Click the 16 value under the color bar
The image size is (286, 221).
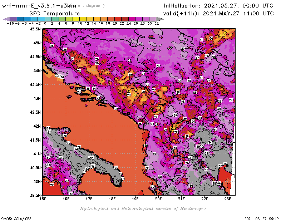(101, 23)
